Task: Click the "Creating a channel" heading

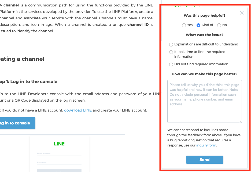Action: 22,59
